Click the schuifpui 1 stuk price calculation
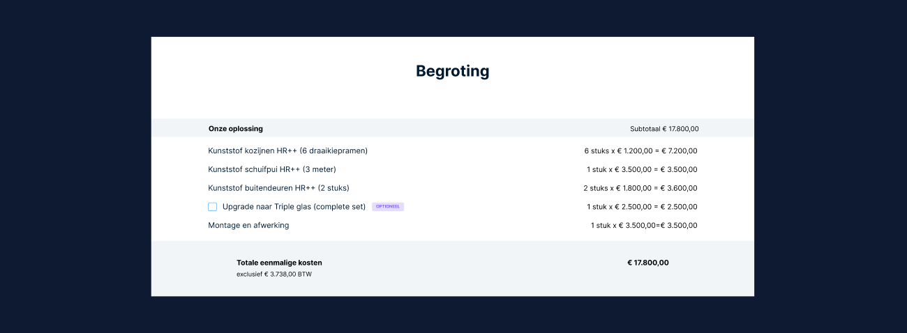Image resolution: width=907 pixels, height=333 pixels. [642, 169]
